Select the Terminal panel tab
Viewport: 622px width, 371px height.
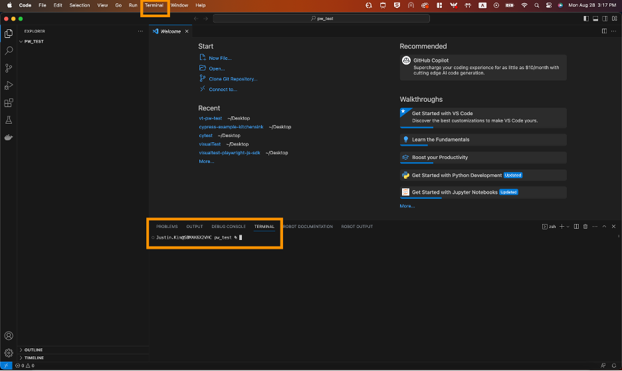click(x=264, y=227)
